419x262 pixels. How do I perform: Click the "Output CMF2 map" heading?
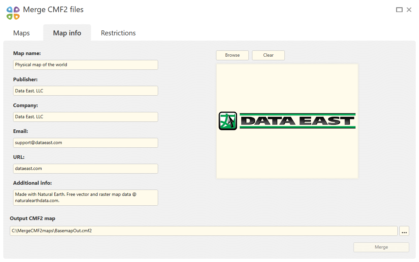pos(32,218)
